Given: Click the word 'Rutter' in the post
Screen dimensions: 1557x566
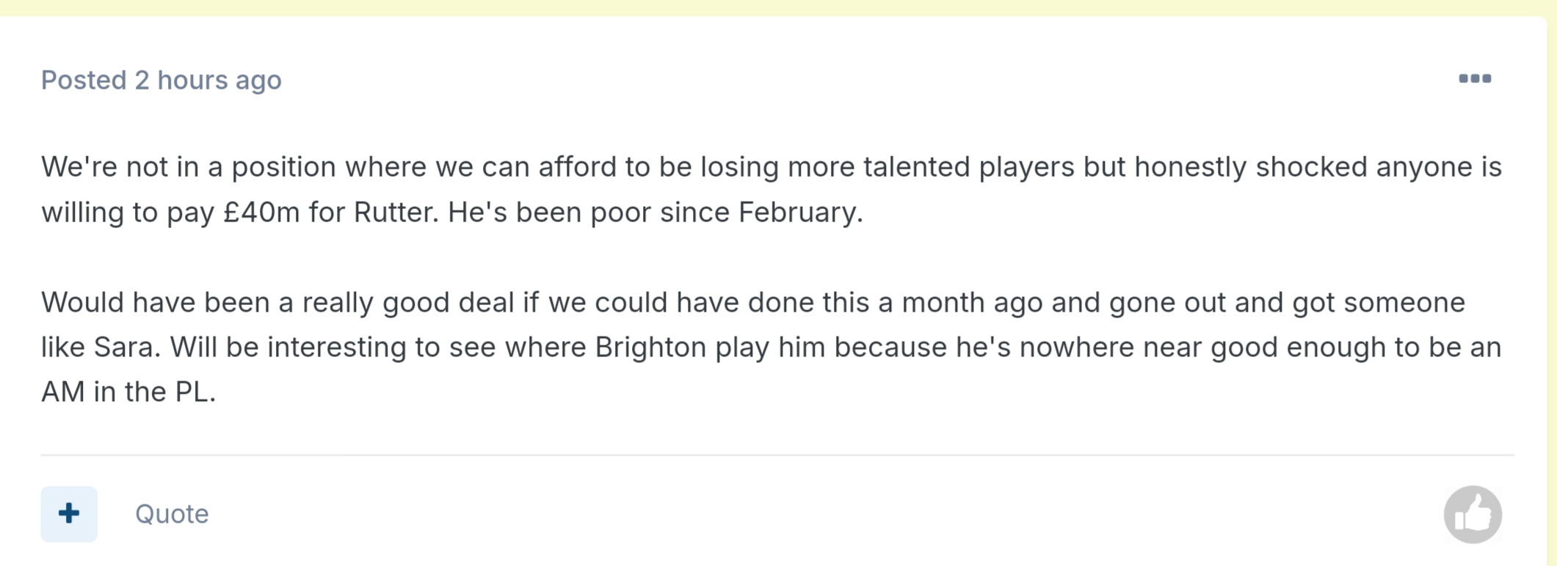Looking at the screenshot, I should tap(396, 213).
